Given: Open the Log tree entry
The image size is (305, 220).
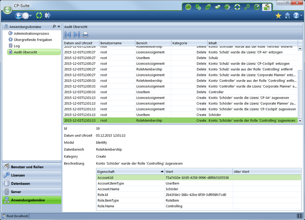Looking at the screenshot, I should [x=17, y=46].
